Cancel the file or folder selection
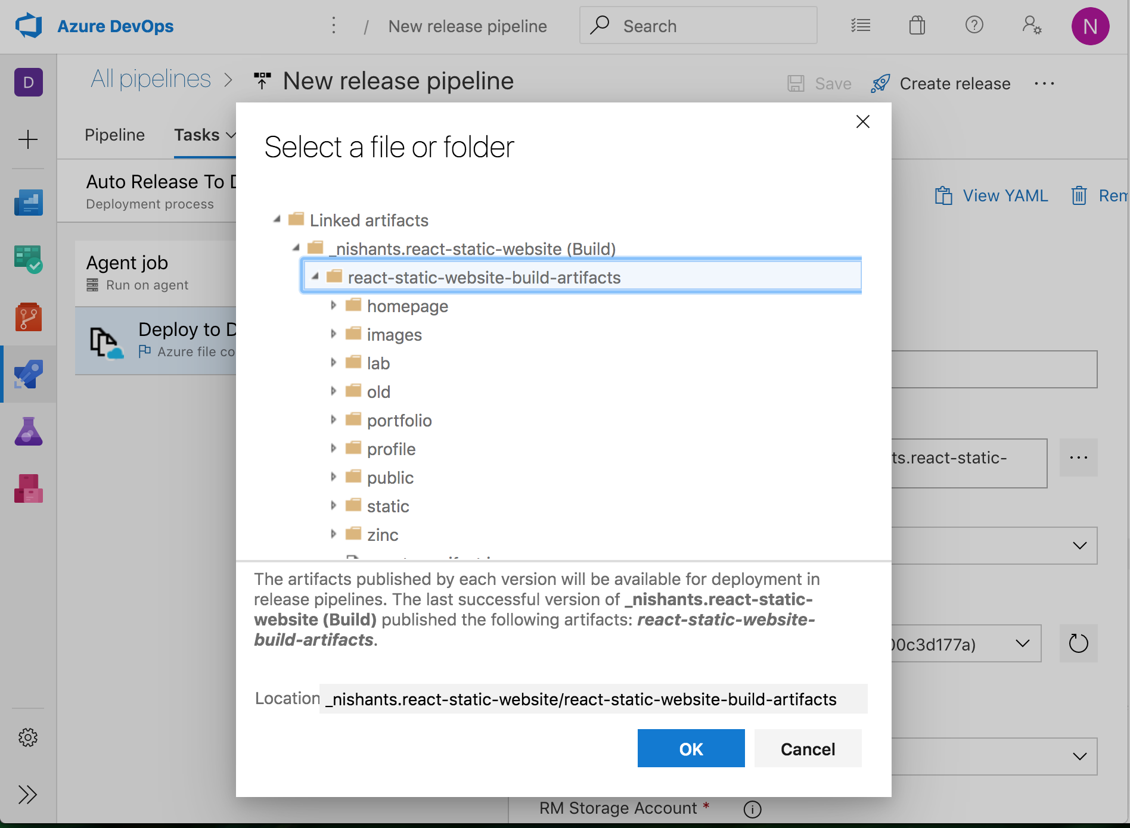The image size is (1130, 828). point(808,749)
